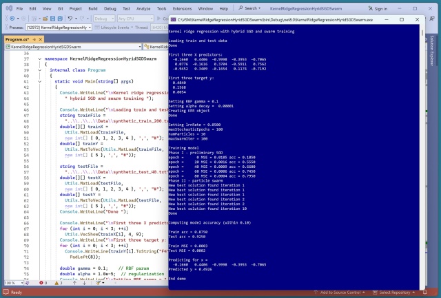Image resolution: width=441 pixels, height=298 pixels.
Task: Open the Window menu
Action: (x=205, y=8)
